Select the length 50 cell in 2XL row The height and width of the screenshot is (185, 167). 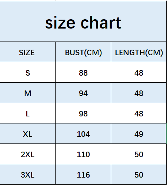coord(139,154)
